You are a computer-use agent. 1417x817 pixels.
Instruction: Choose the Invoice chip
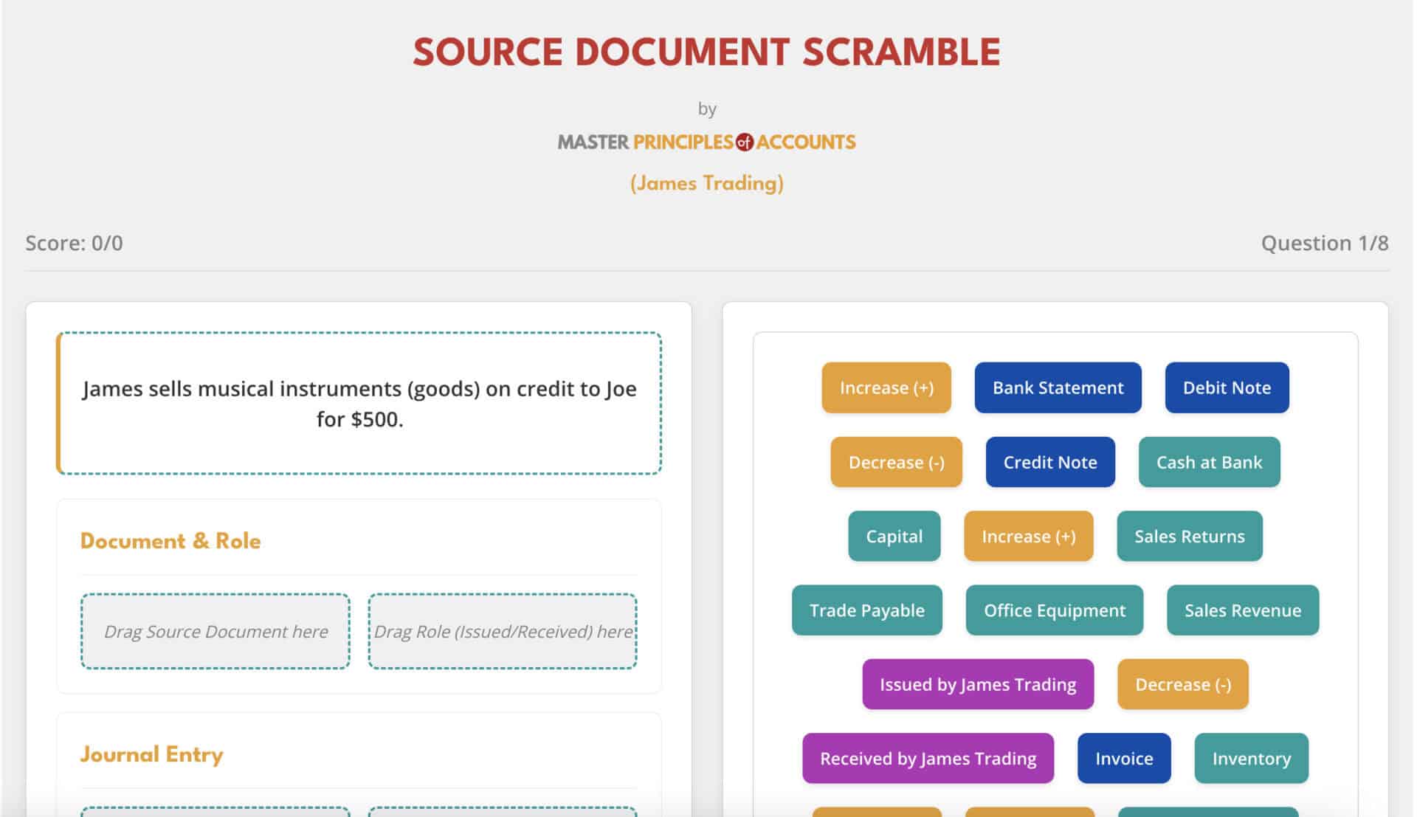[1123, 758]
